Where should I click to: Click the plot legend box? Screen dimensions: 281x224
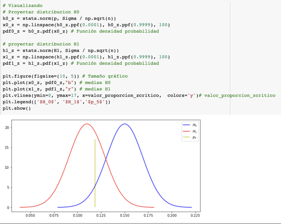coord(190,131)
